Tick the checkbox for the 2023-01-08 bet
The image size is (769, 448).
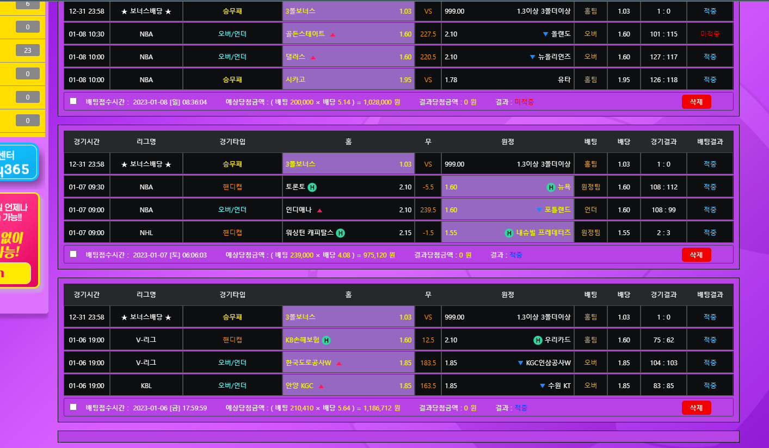click(x=73, y=101)
